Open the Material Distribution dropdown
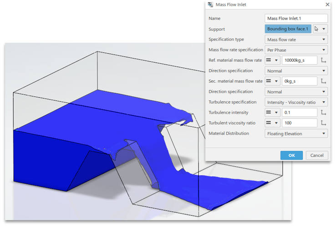This screenshot has height=226, width=336. click(x=296, y=134)
